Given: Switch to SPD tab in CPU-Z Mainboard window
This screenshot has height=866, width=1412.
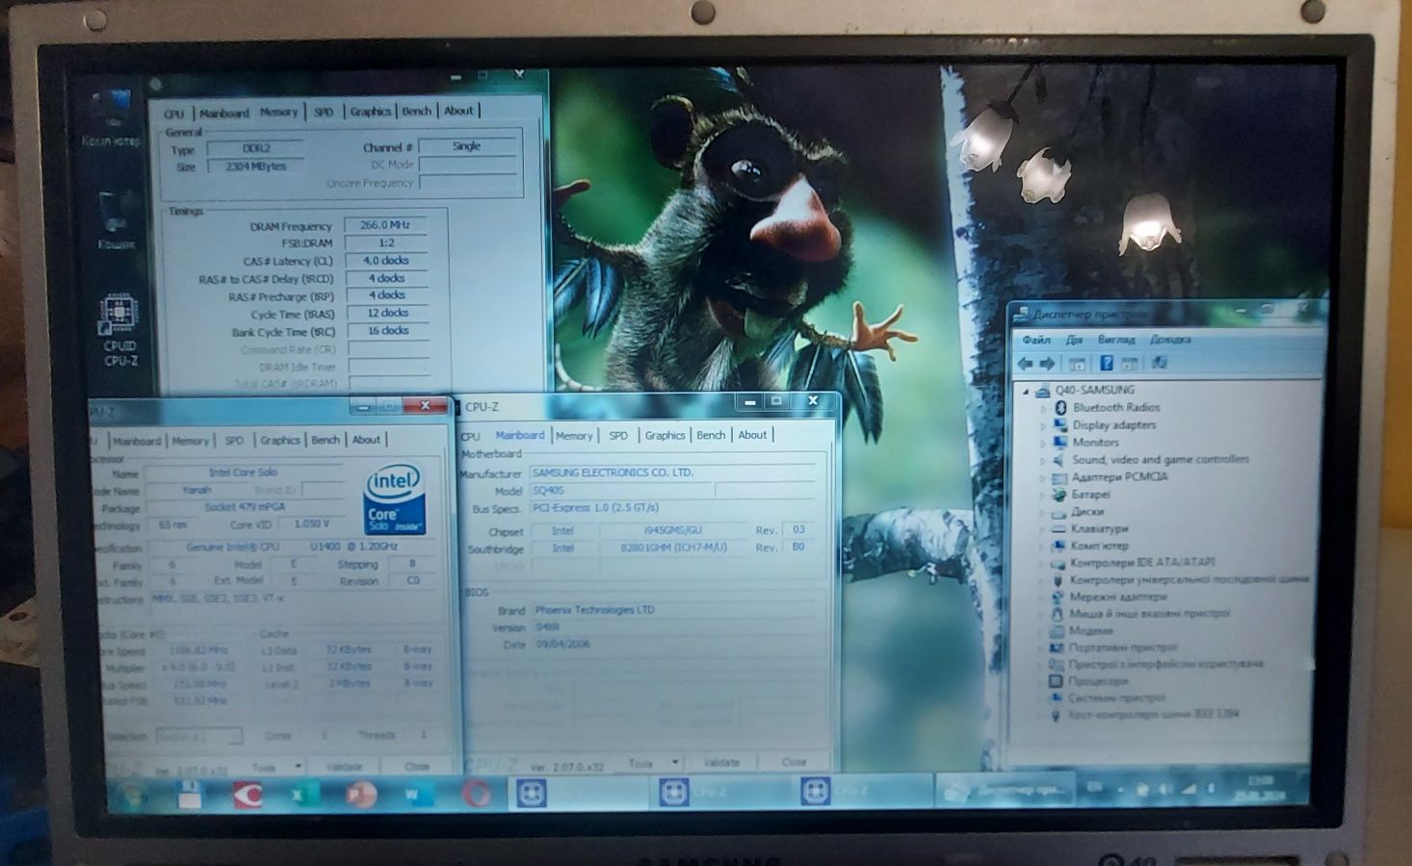Looking at the screenshot, I should click(x=618, y=436).
